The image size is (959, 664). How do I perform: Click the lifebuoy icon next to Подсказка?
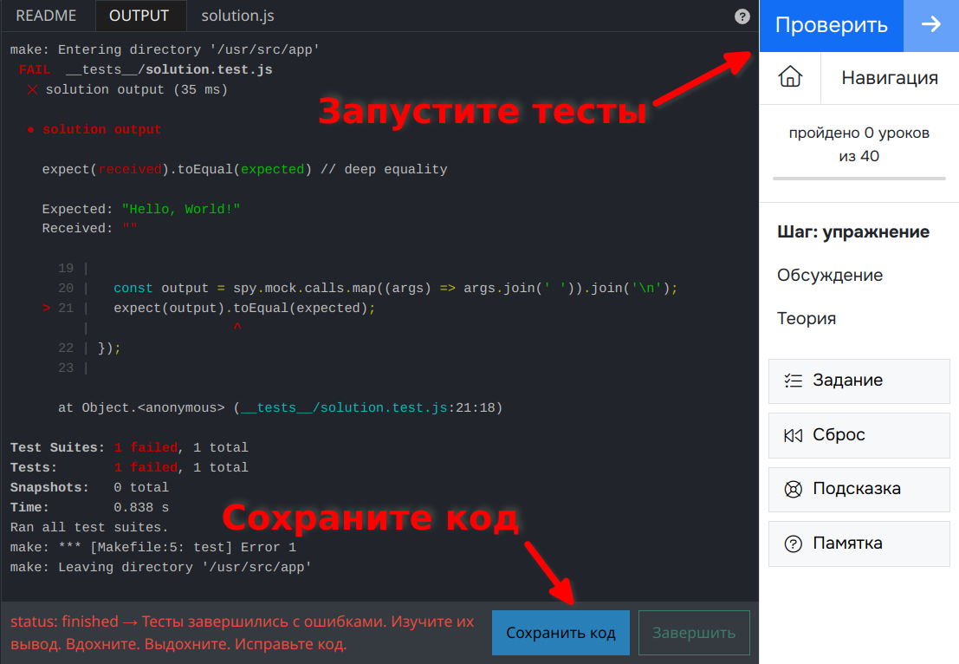pyautogui.click(x=794, y=489)
